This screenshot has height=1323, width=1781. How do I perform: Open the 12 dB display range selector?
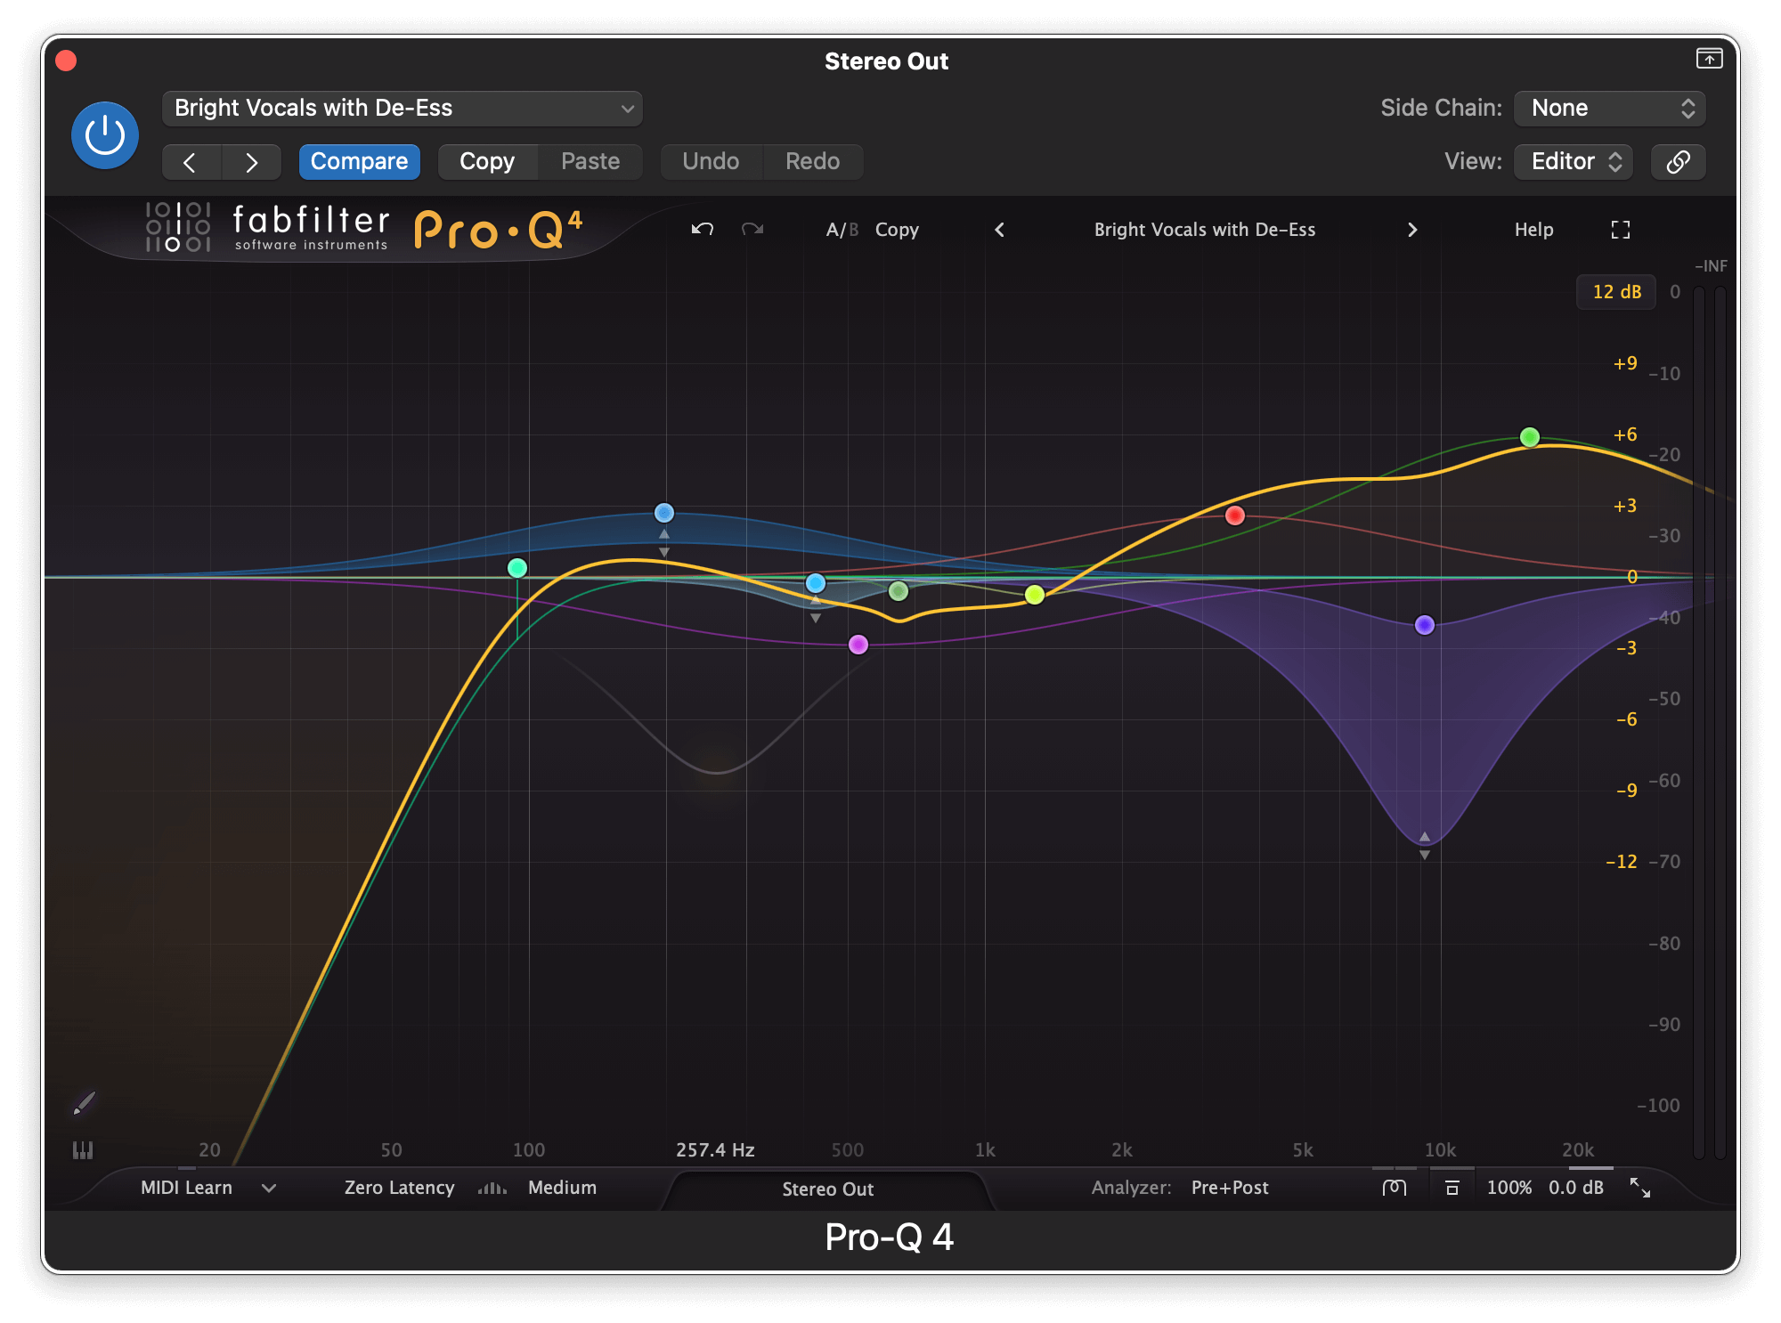click(1616, 292)
